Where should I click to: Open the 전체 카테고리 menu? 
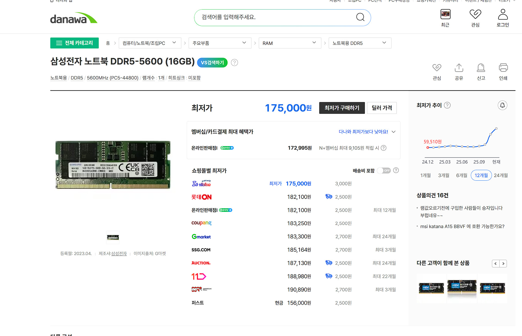click(74, 43)
